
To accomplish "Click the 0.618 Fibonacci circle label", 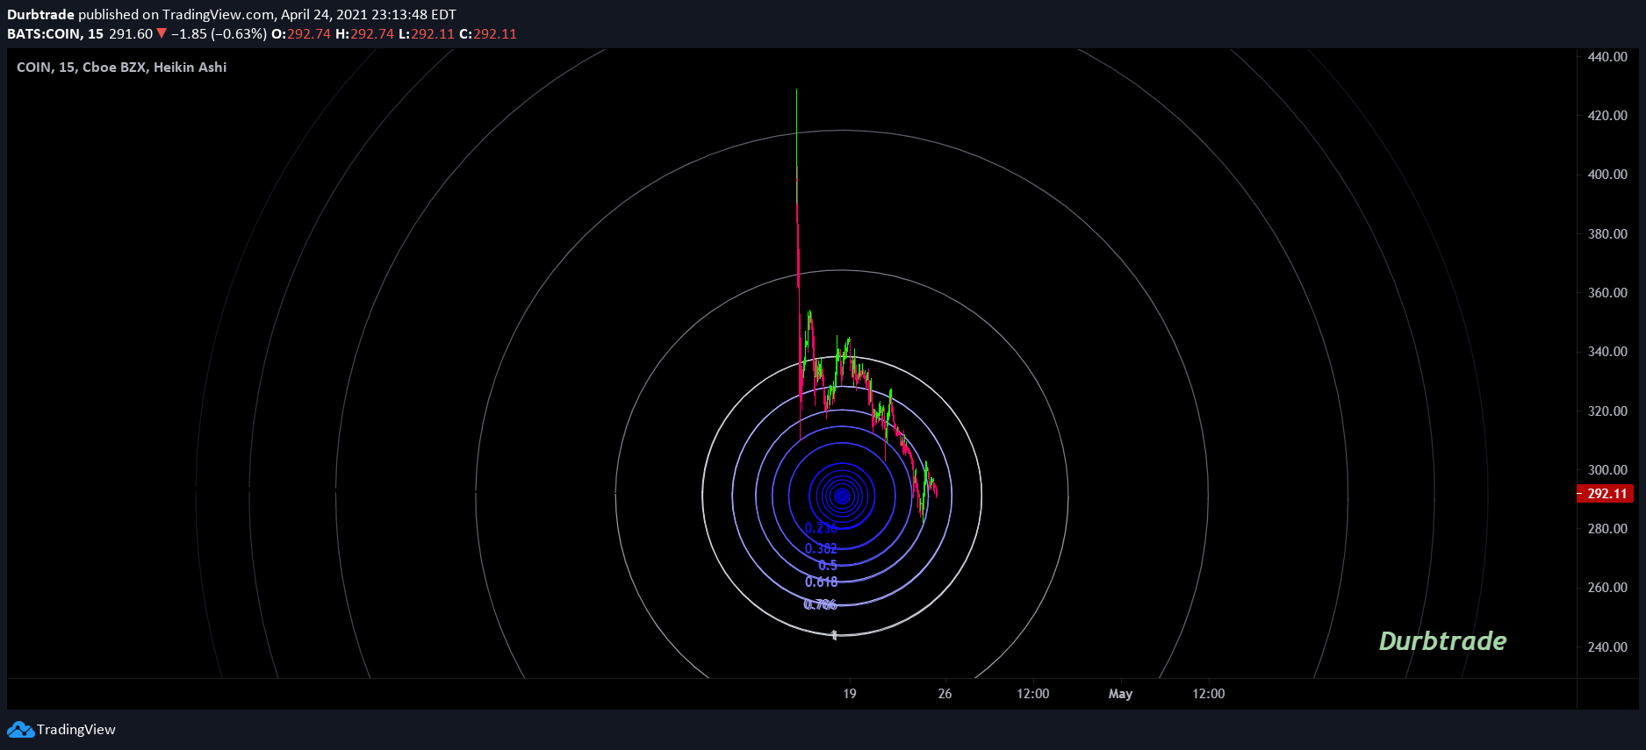I will (821, 582).
